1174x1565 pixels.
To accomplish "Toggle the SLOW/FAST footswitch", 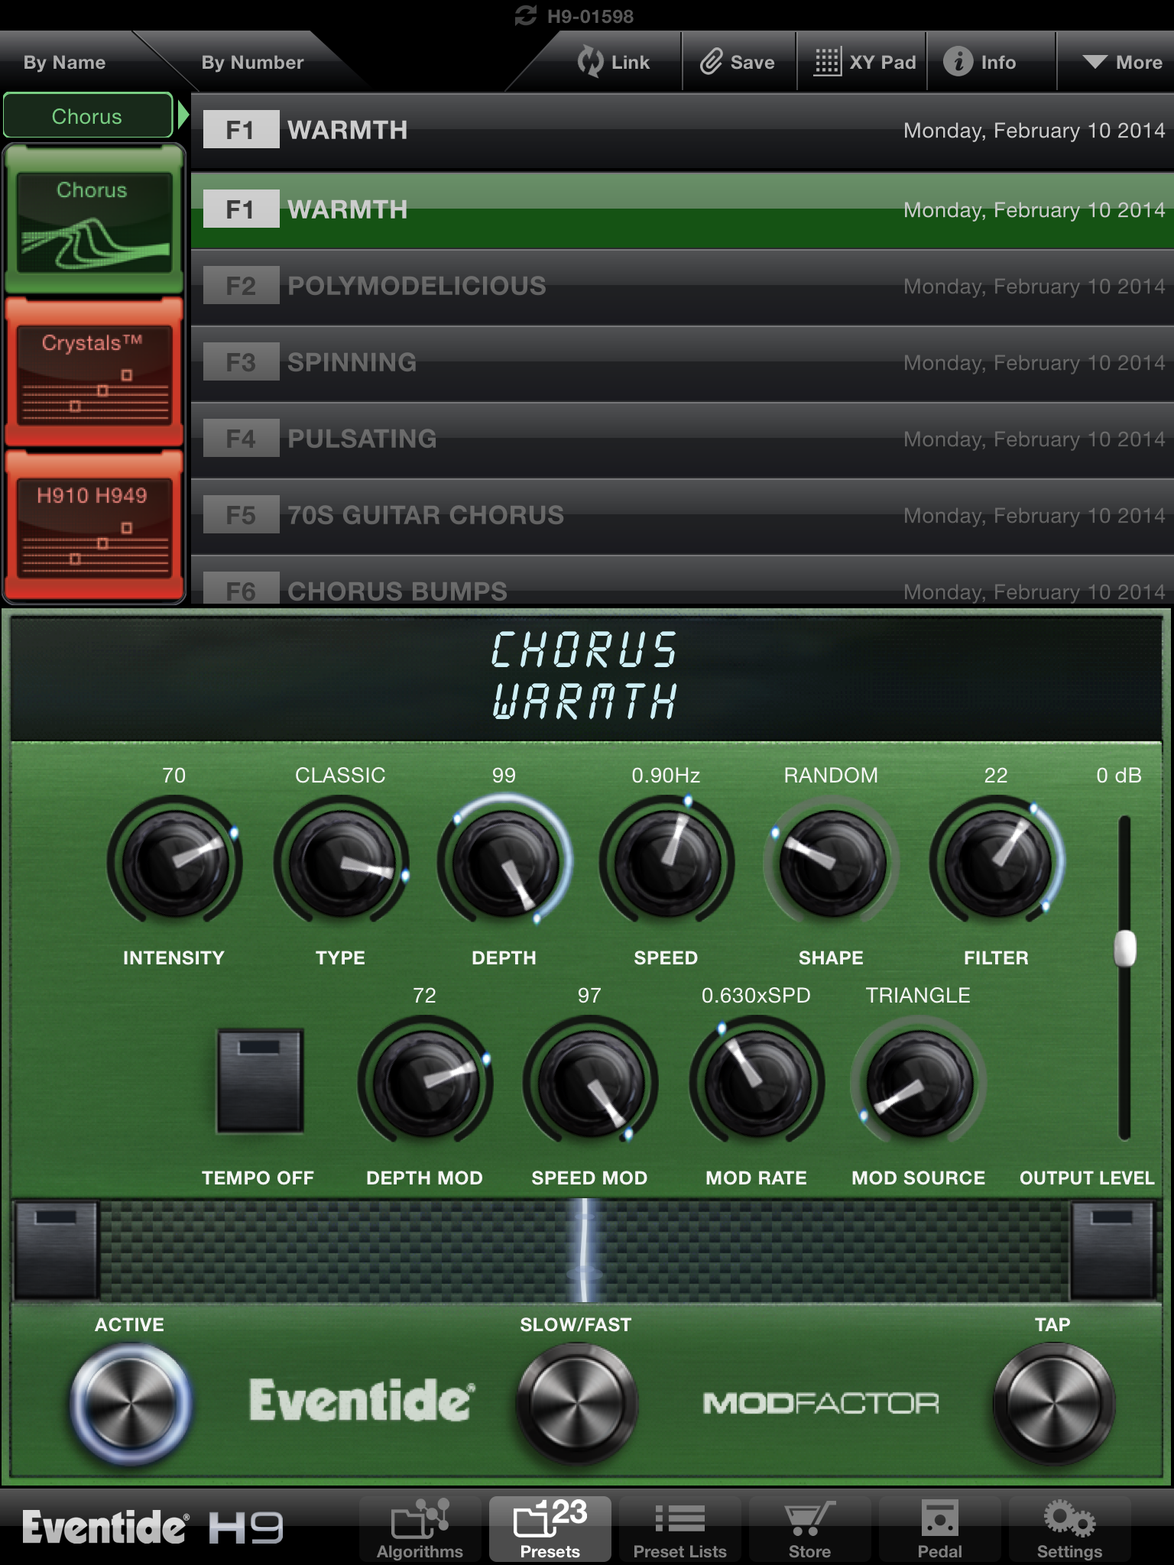I will (576, 1403).
